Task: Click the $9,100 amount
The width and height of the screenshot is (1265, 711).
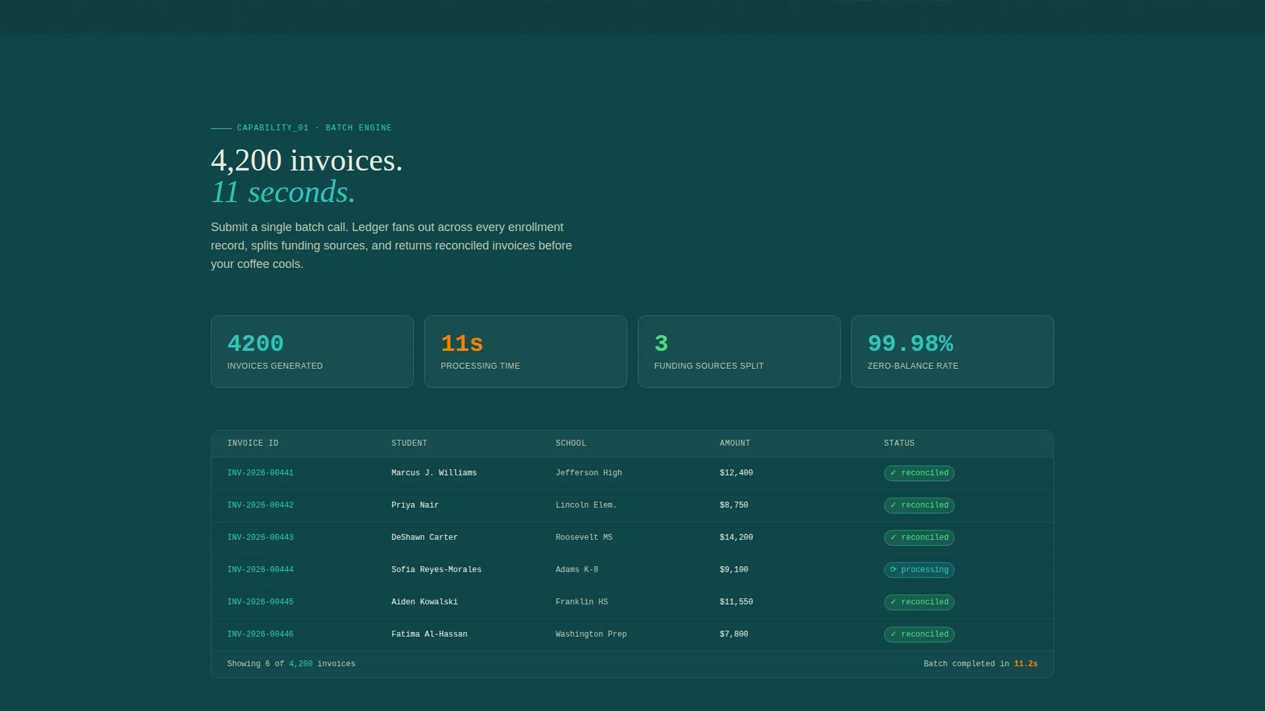Action: [734, 569]
